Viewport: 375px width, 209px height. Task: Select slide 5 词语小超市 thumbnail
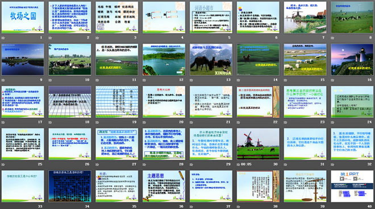[211, 18]
